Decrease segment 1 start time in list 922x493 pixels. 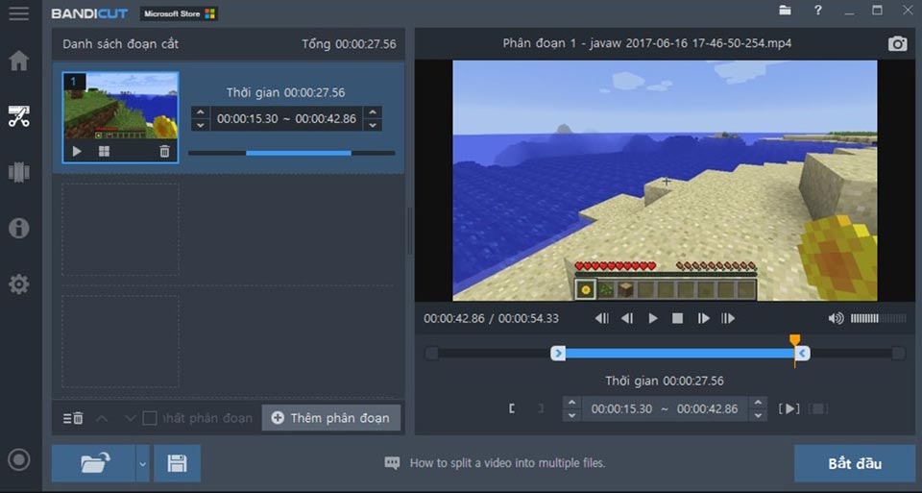(201, 125)
